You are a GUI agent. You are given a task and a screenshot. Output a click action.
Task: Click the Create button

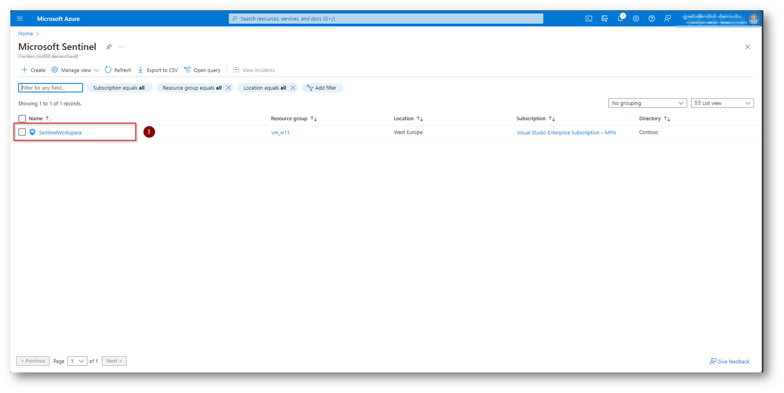[33, 70]
